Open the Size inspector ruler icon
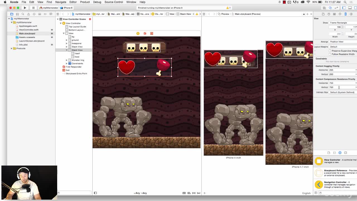The width and height of the screenshot is (357, 201). (346, 14)
